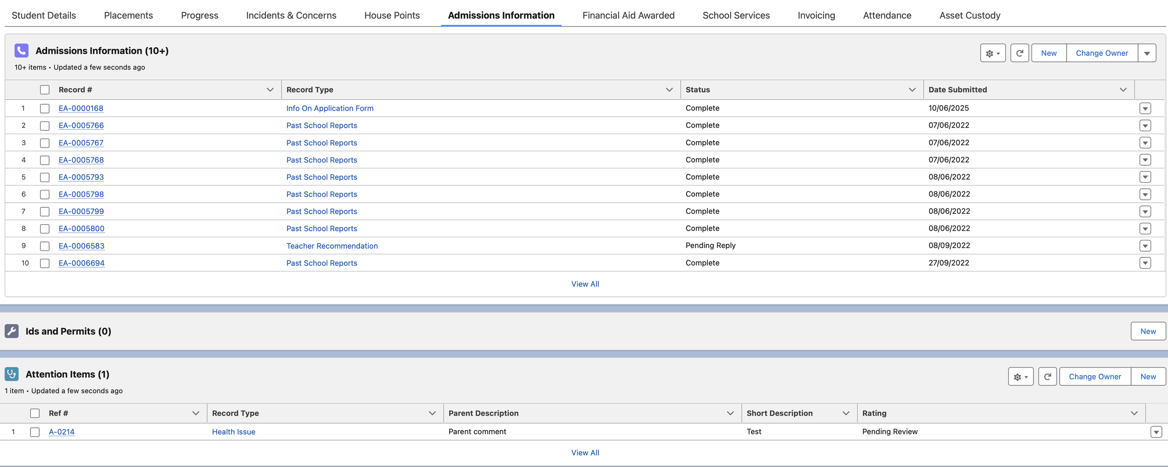Open Record # column sort menu
1168x467 pixels.
pyautogui.click(x=270, y=90)
